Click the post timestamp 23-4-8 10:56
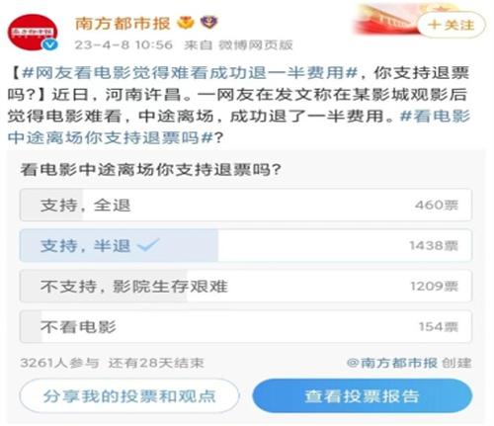The image size is (494, 426). pos(123,44)
